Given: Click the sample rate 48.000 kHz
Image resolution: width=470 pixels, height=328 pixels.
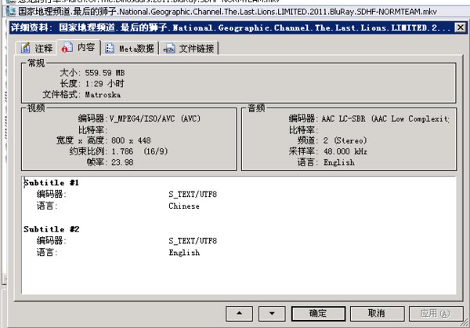Looking at the screenshot, I should [345, 151].
